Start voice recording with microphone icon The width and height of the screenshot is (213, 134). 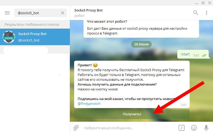[x=206, y=128]
